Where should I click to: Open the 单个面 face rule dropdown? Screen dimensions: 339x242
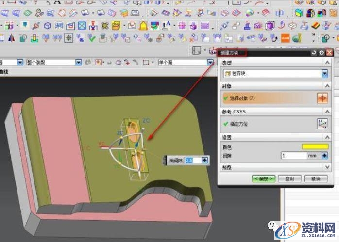tap(210, 62)
